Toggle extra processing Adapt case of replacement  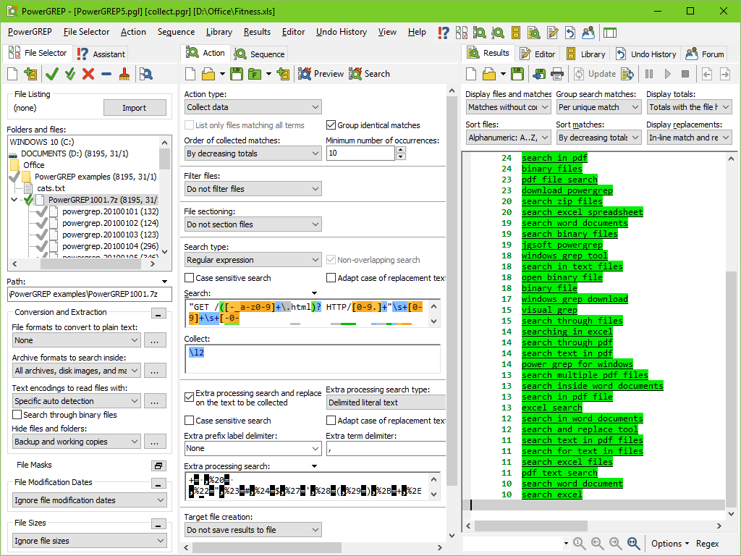tap(331, 421)
